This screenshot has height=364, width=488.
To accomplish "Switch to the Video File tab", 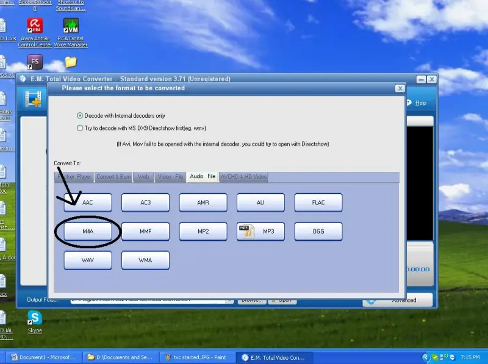I will 170,177.
